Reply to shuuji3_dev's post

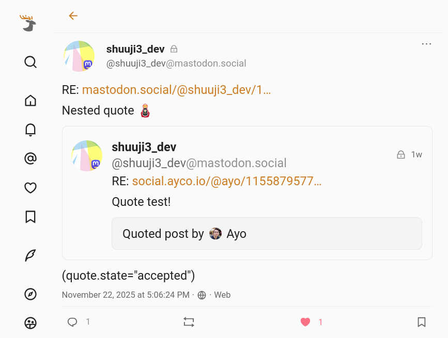[72, 321]
